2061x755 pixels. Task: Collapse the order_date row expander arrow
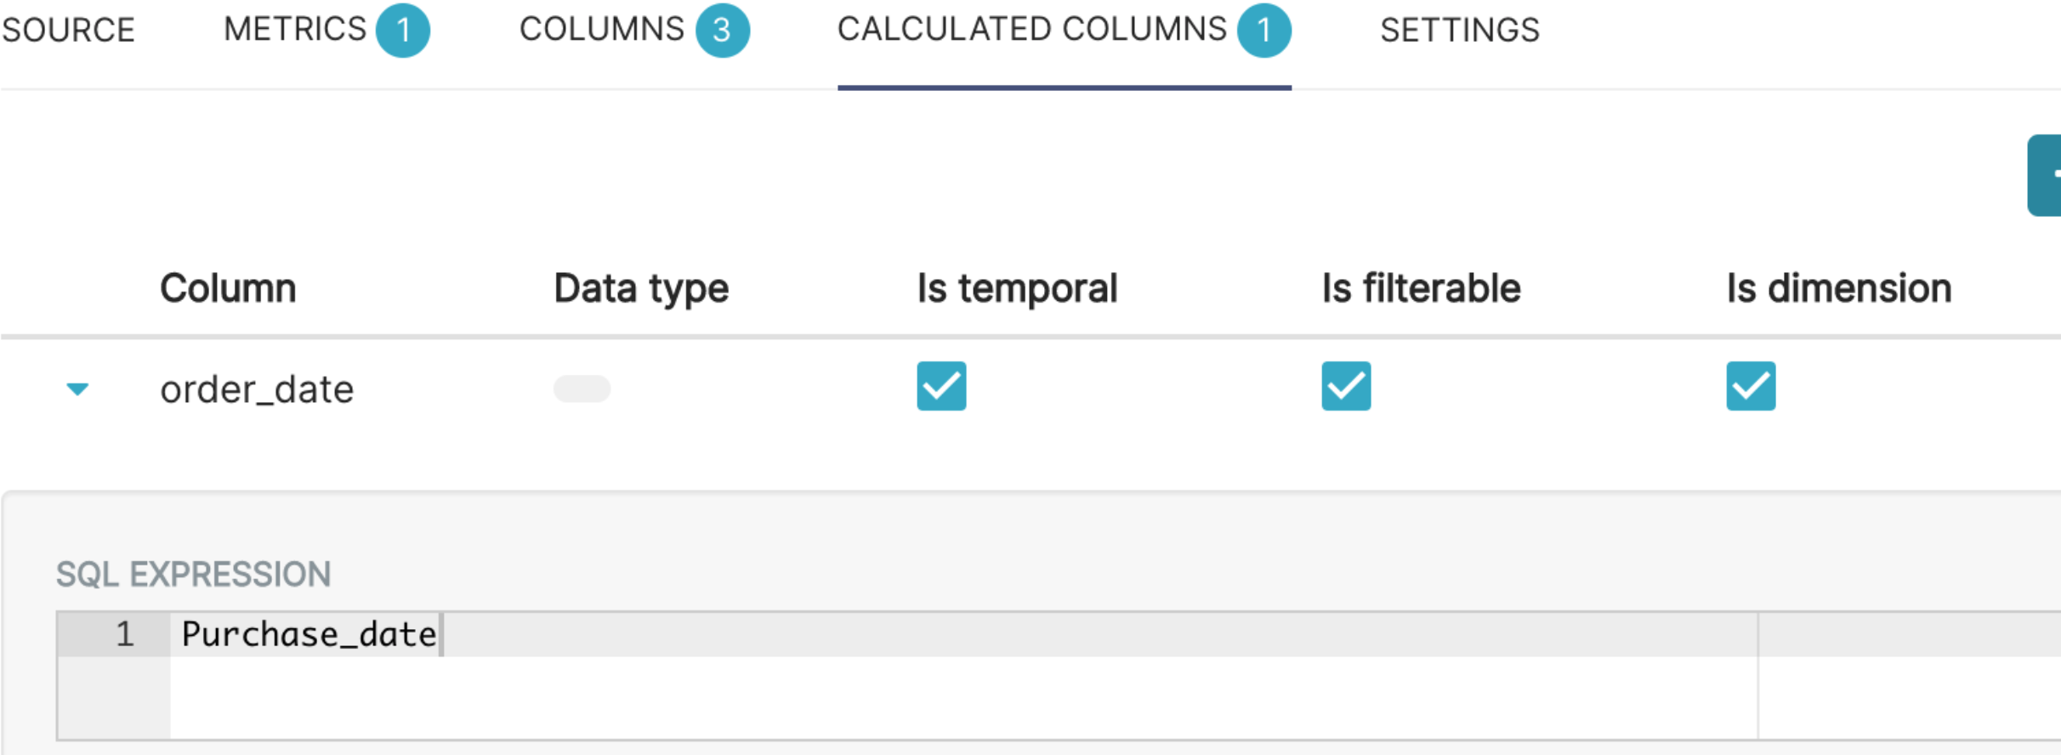(77, 389)
